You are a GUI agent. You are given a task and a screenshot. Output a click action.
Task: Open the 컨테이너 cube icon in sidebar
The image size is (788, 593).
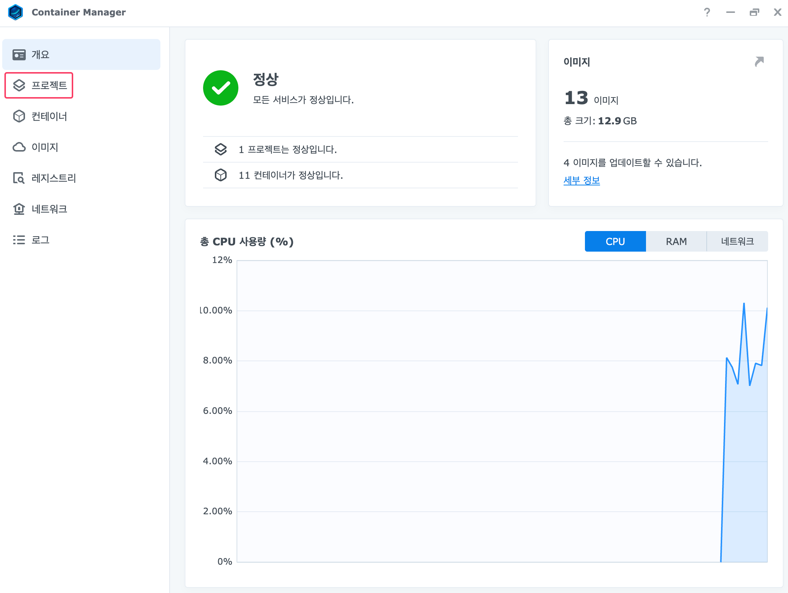(x=19, y=116)
